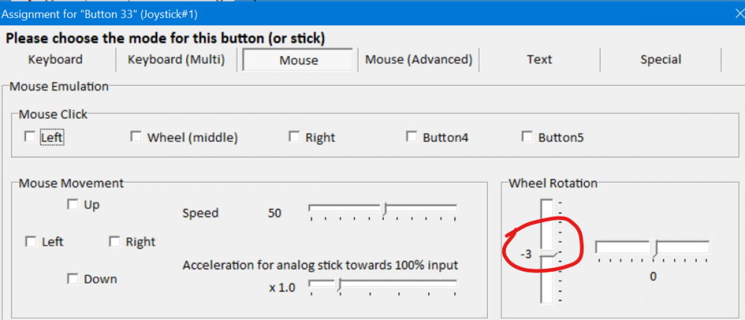Screen dimensions: 745x320
Task: Open the Text mode tab
Action: pos(539,60)
